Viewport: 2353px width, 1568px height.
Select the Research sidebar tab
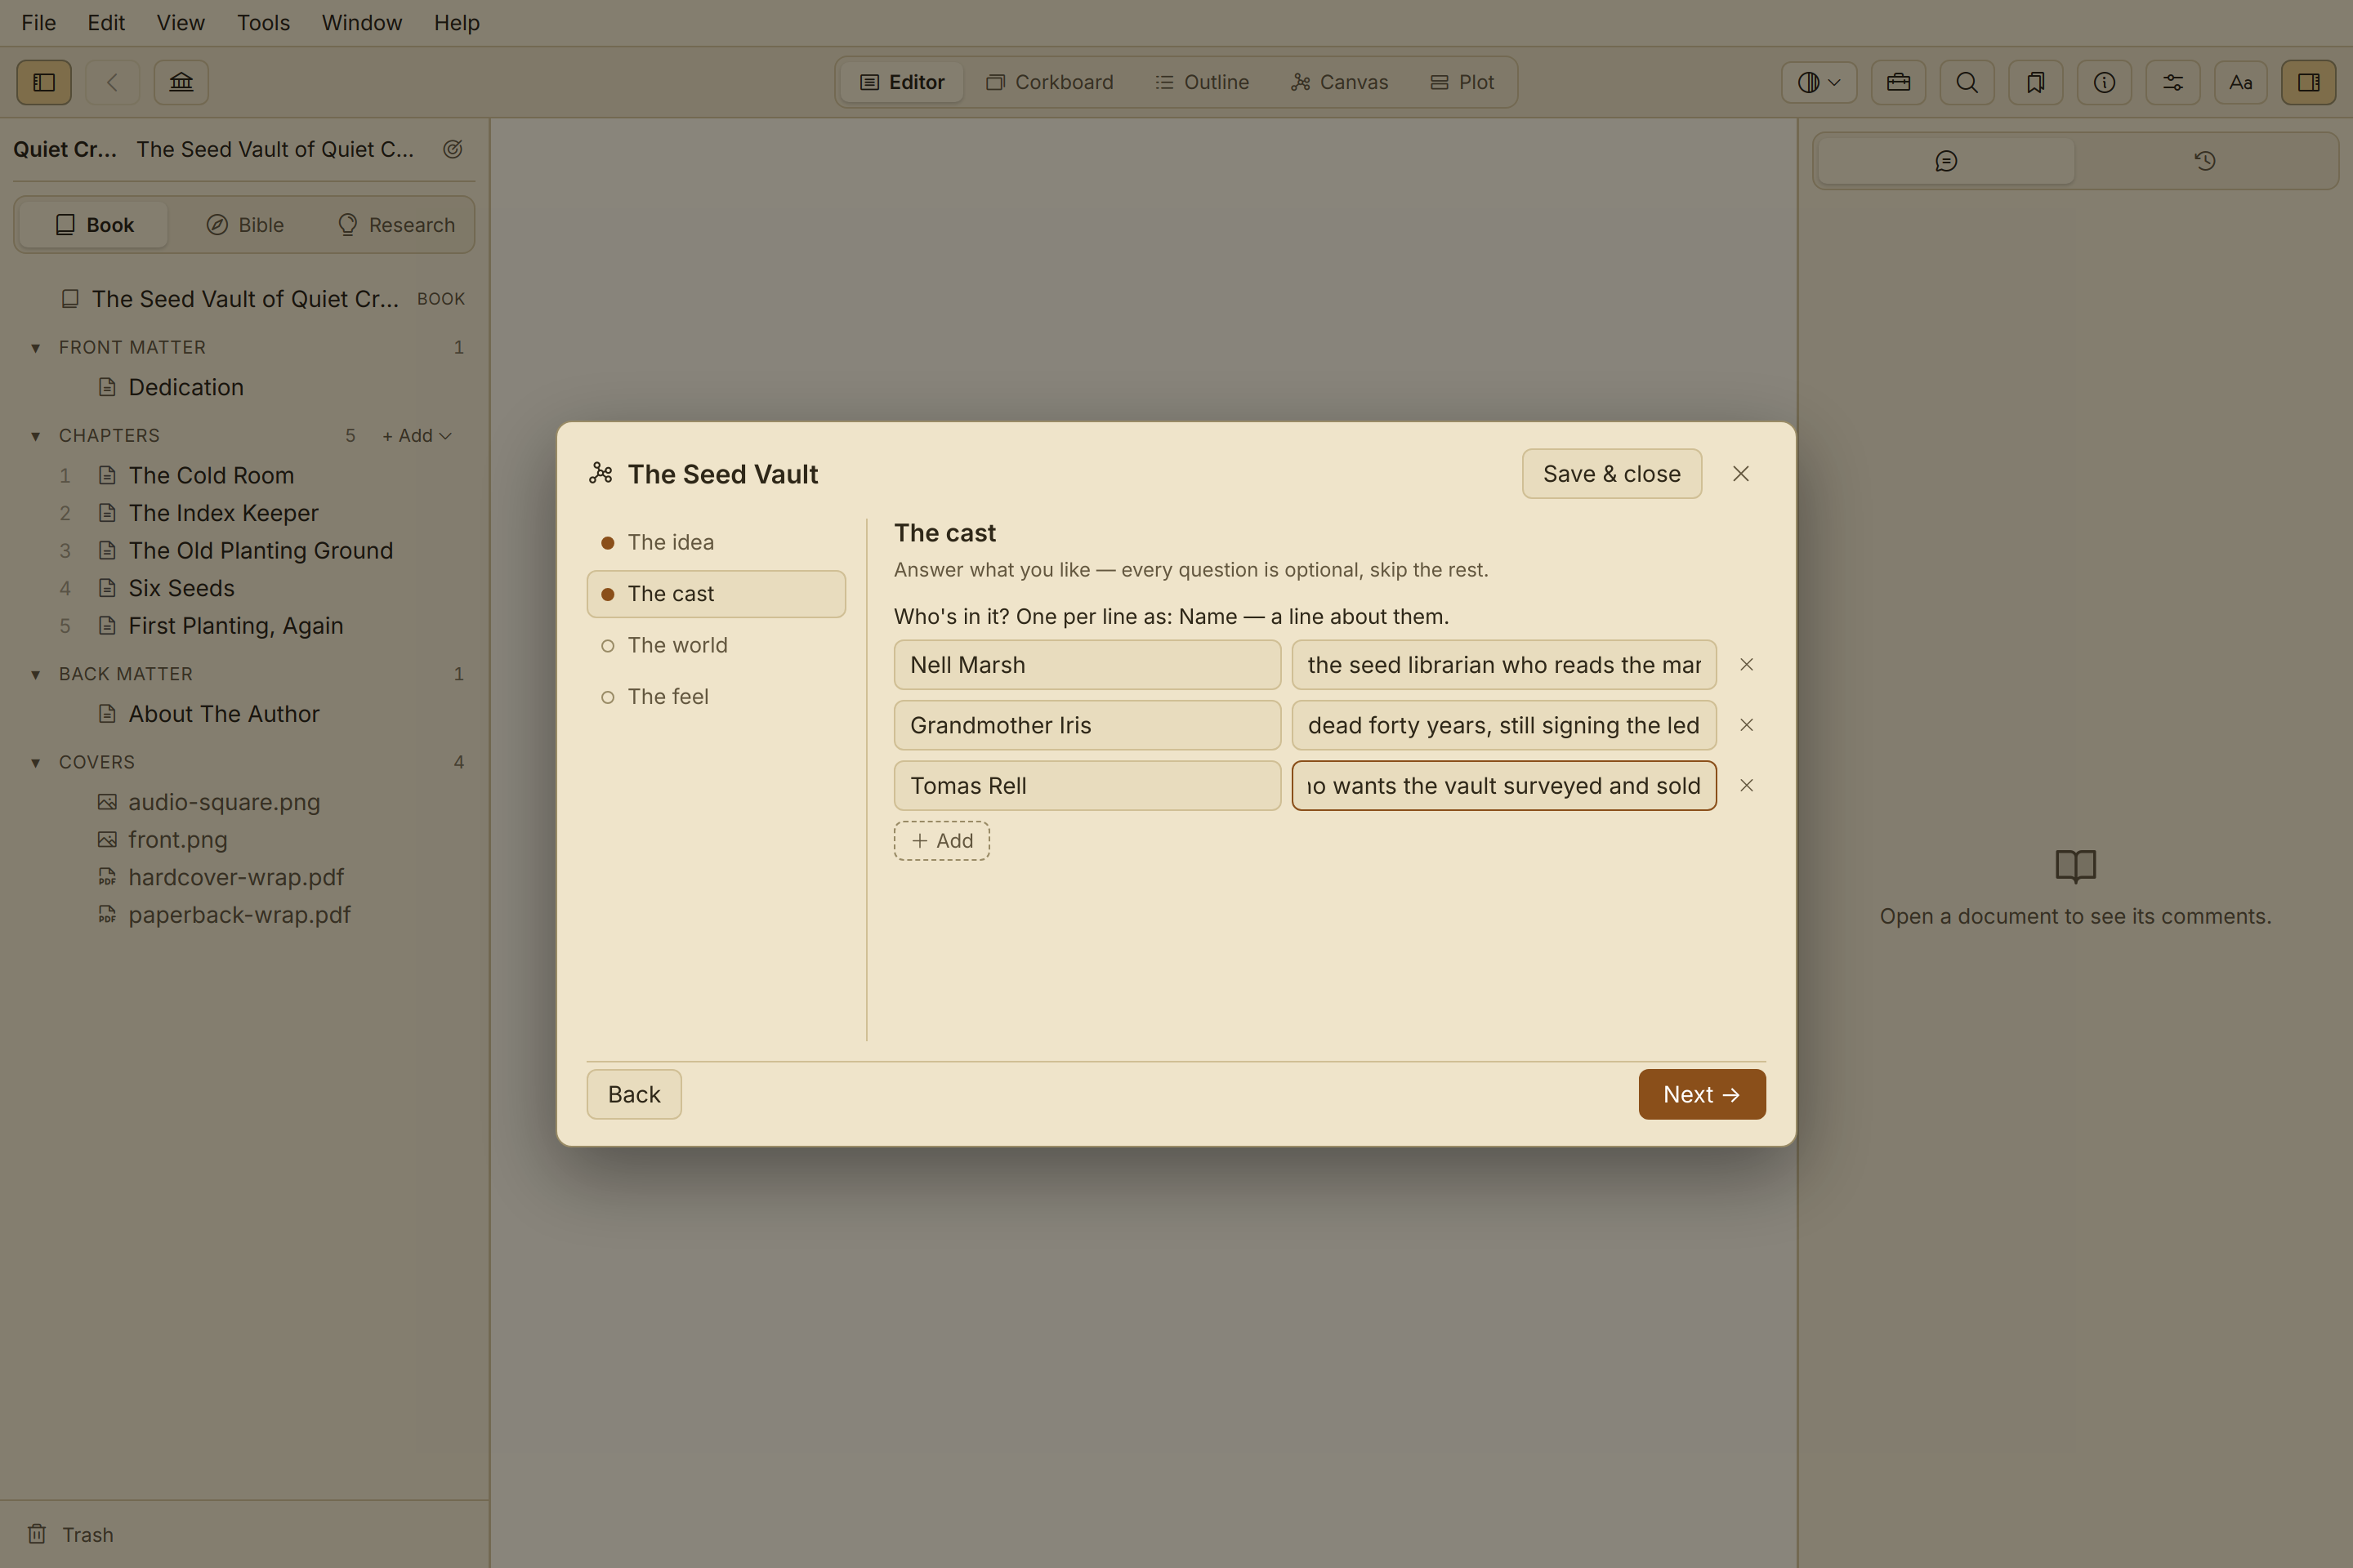click(396, 225)
